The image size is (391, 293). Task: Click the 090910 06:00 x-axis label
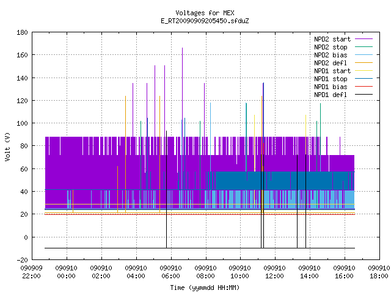point(170,272)
